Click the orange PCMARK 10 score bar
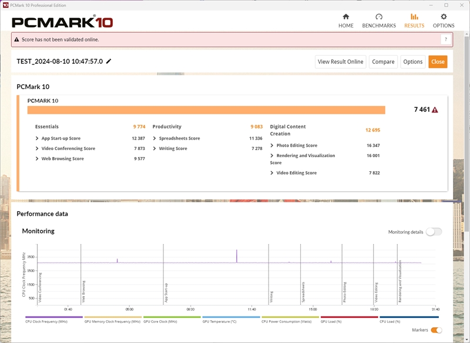Screen dimensions: 470x343 click(206, 110)
